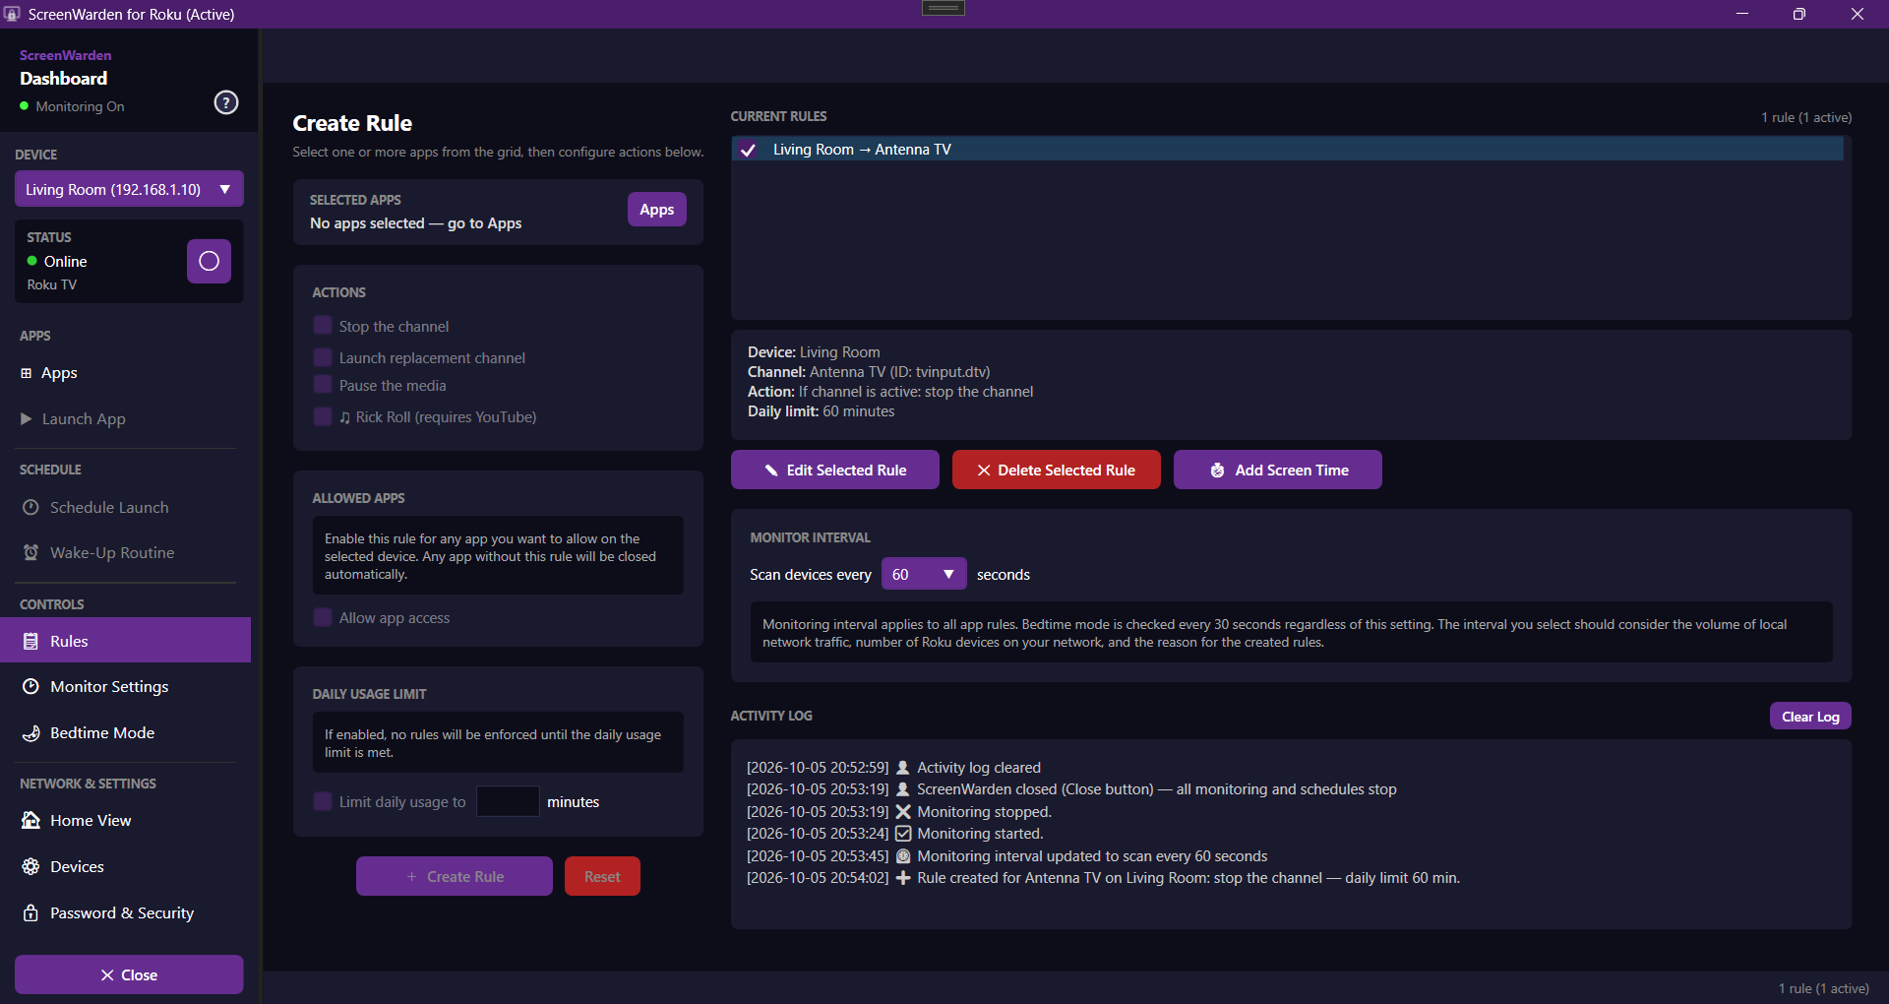
Task: Click the daily usage minutes input field
Action: 508,801
